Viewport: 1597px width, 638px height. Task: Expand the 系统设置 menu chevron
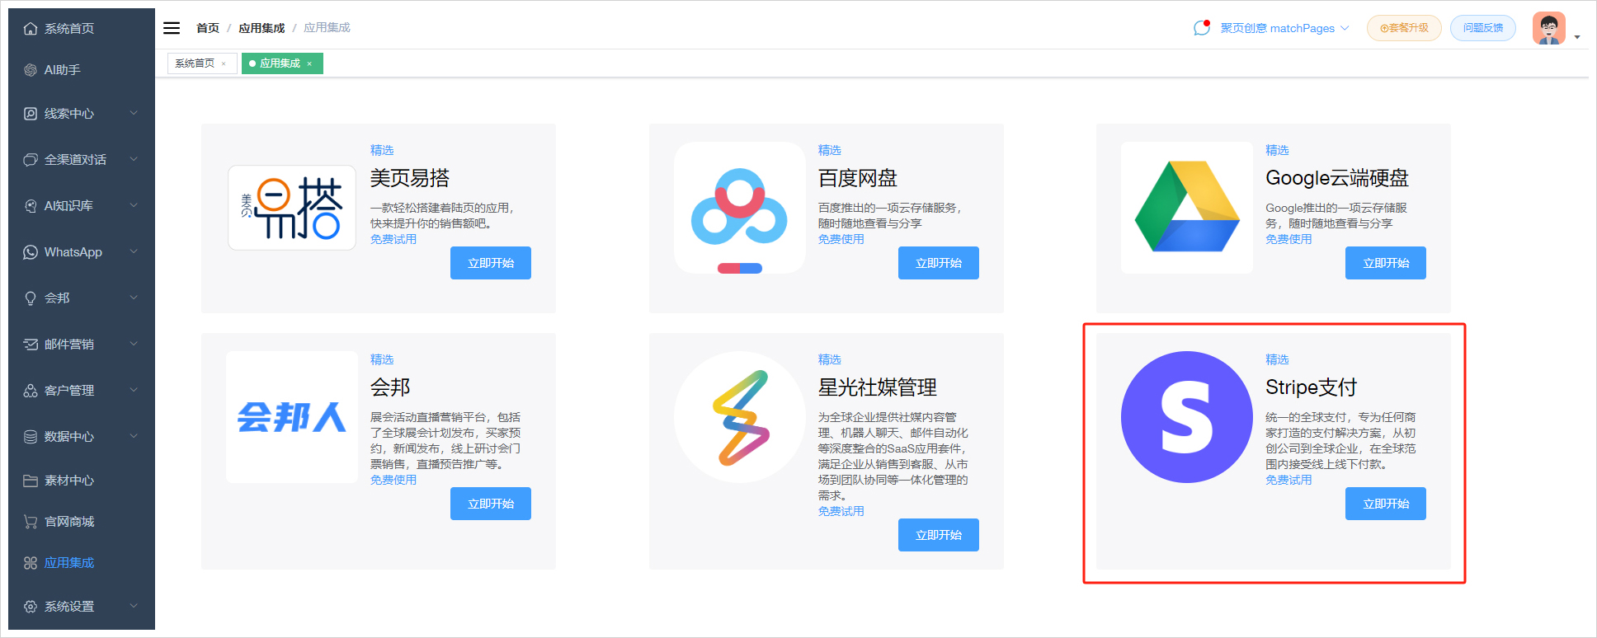[x=134, y=606]
